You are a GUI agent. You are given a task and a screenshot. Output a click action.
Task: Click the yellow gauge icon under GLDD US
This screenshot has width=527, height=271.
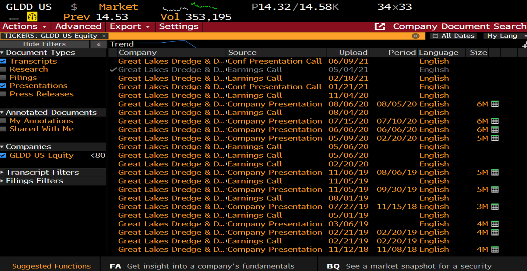click(x=32, y=17)
